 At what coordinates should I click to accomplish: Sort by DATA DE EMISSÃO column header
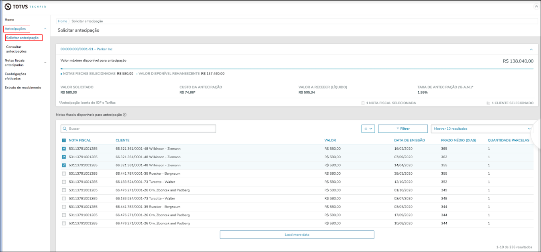point(409,140)
